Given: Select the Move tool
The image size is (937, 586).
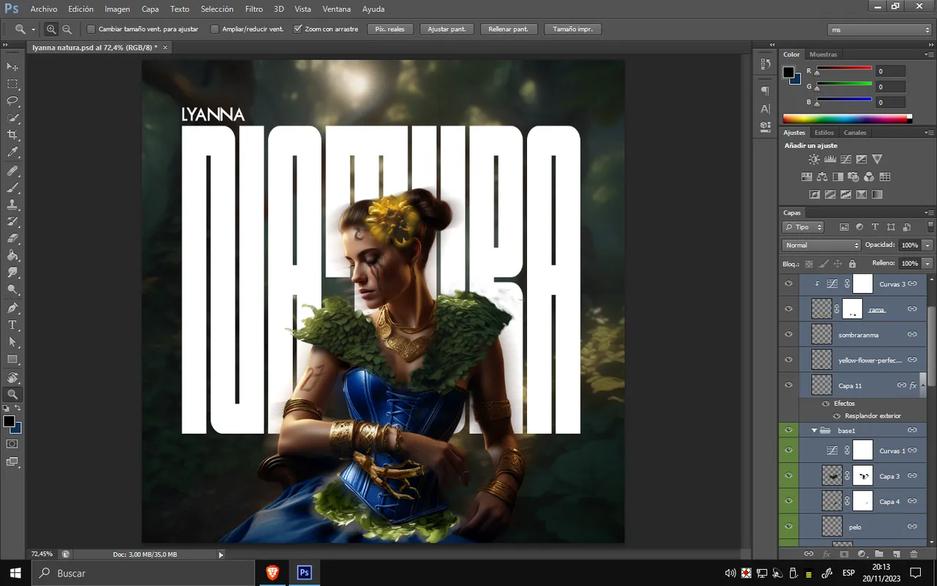Looking at the screenshot, I should coord(12,67).
